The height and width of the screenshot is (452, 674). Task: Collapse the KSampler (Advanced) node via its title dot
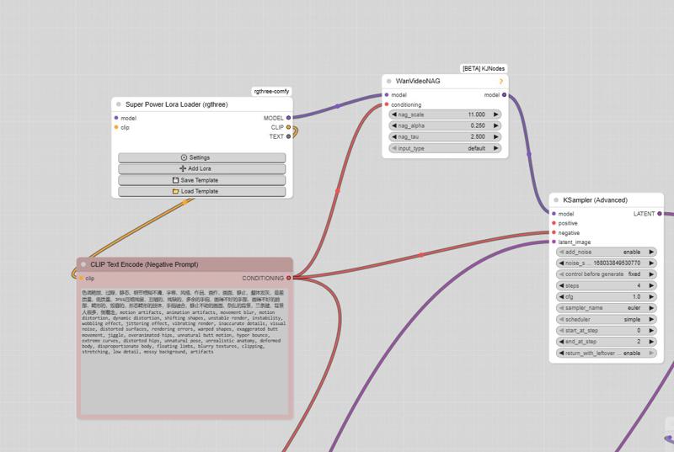pos(556,200)
